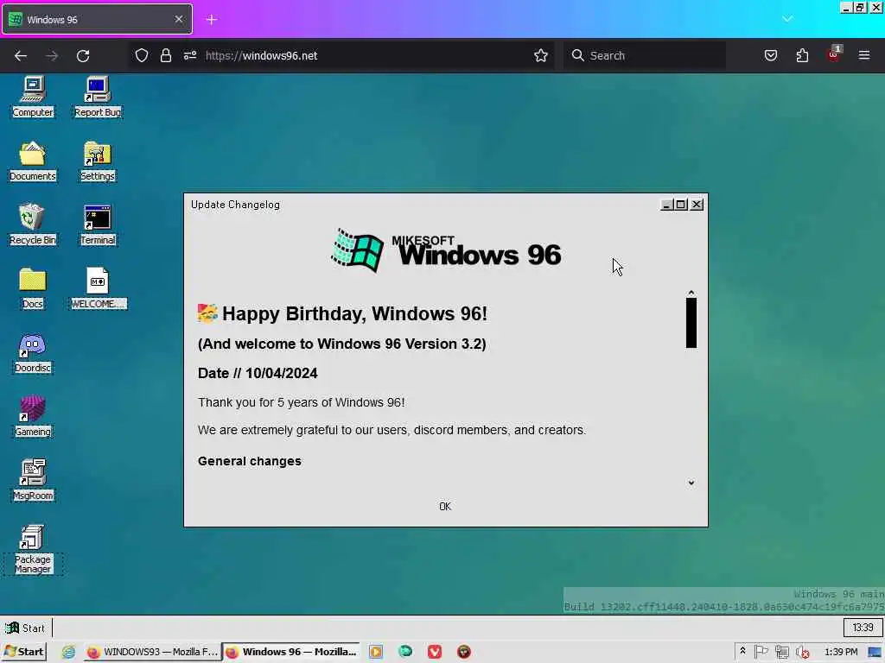Open a new Firefox tab

point(212,20)
